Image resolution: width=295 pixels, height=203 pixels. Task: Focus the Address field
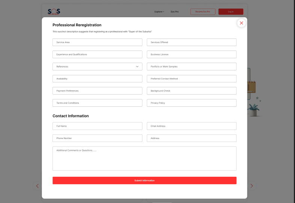coord(192,138)
